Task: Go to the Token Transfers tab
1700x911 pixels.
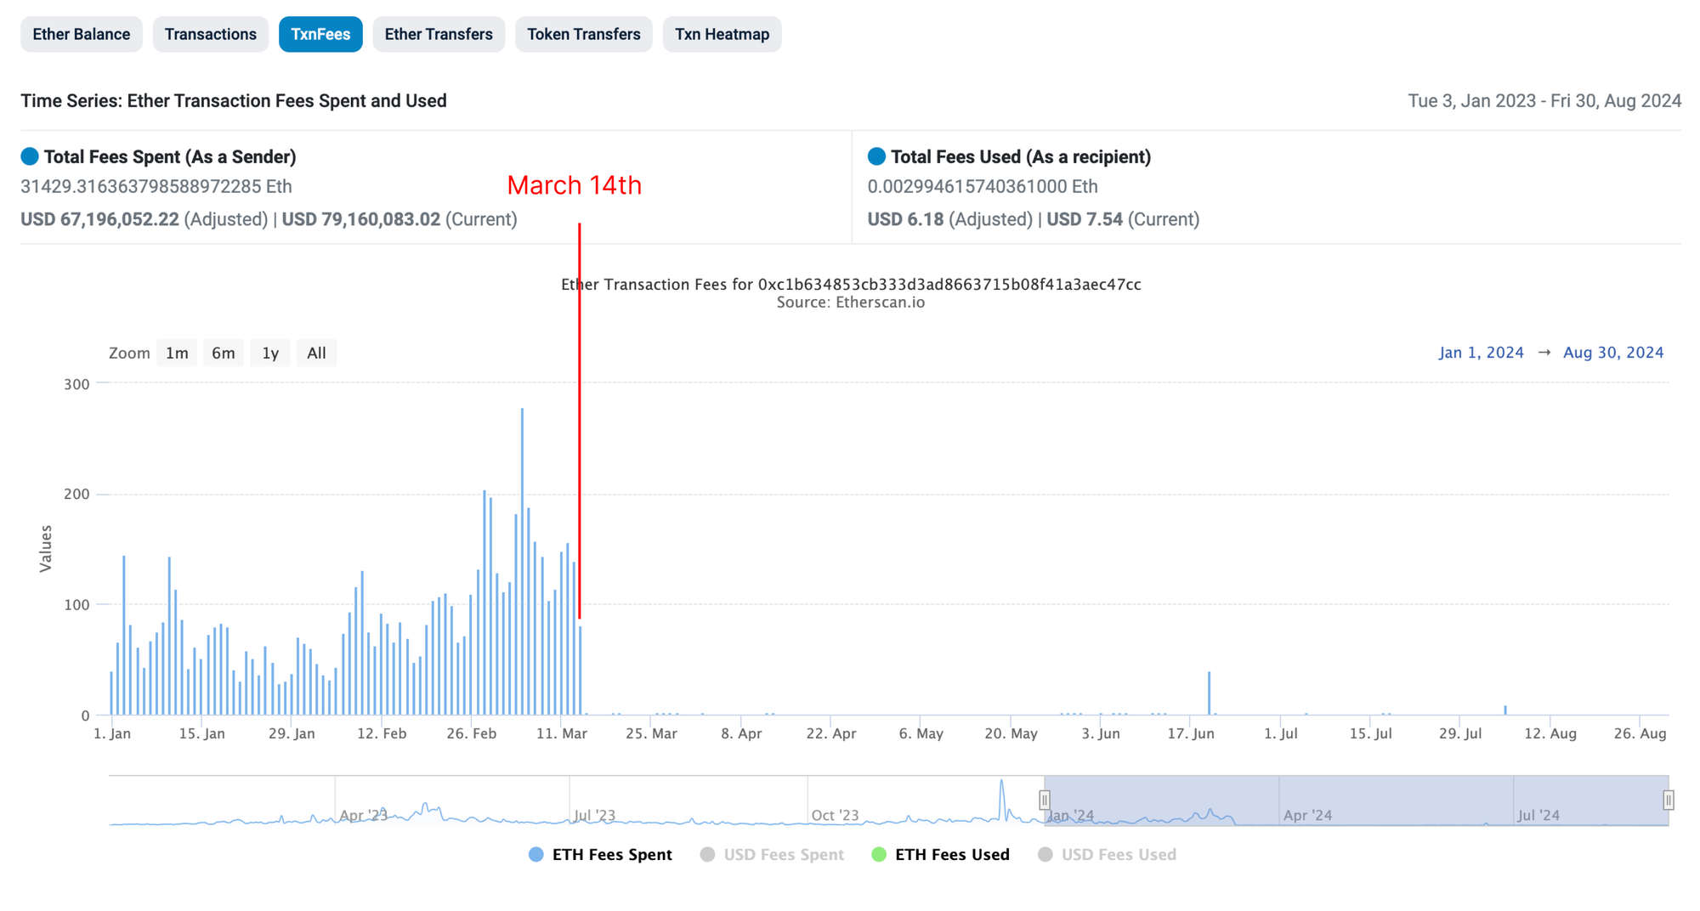Action: 583,35
